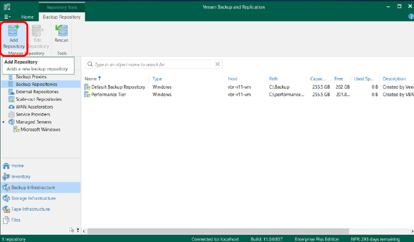414x242 pixels.
Task: Click in the object name search field
Action: (x=154, y=64)
